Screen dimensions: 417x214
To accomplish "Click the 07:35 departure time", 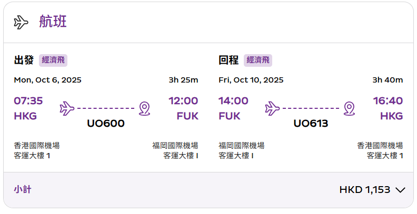I will pos(28,101).
